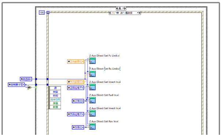The height and width of the screenshot is (137, 221).
Task: Select the event timeout terminal next to 100
Action: (48, 13)
